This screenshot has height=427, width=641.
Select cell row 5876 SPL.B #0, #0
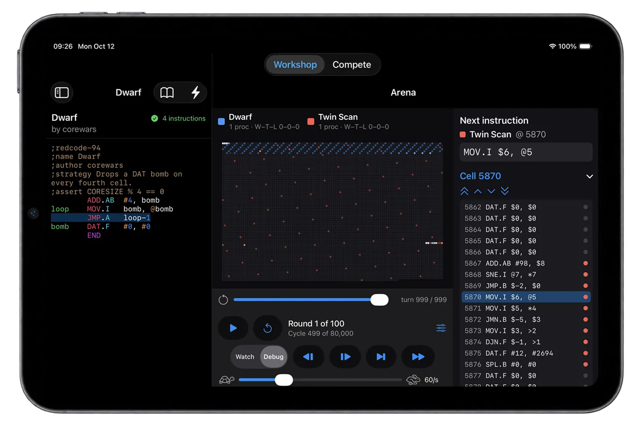pyautogui.click(x=526, y=365)
